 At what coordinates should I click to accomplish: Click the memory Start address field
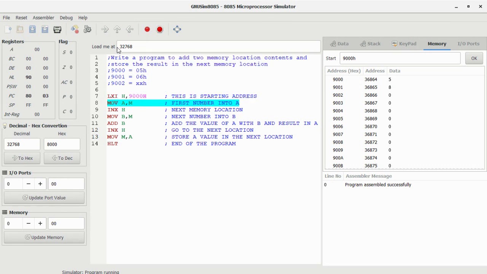point(400,58)
